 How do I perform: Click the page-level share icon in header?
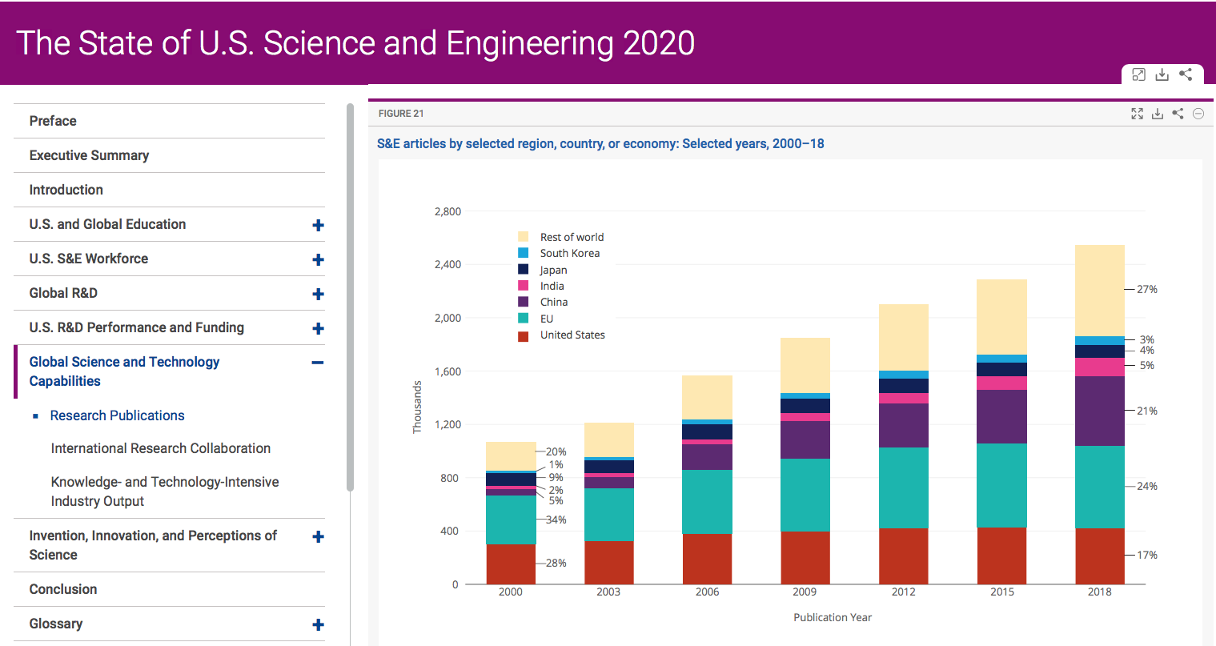tap(1186, 74)
